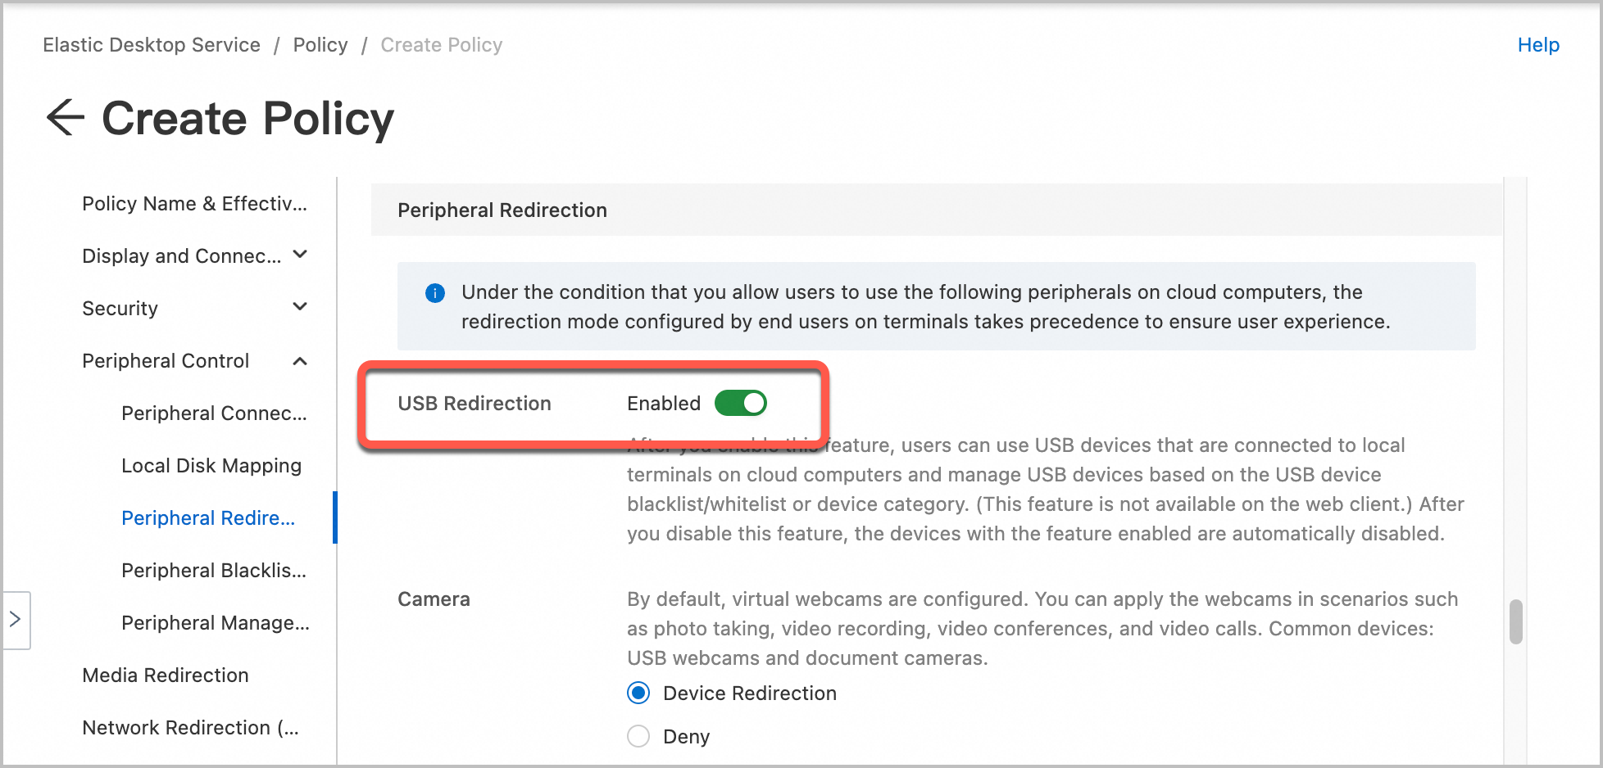Open Policy Name & Effective section
Viewport: 1603px width, 768px height.
coord(195,203)
